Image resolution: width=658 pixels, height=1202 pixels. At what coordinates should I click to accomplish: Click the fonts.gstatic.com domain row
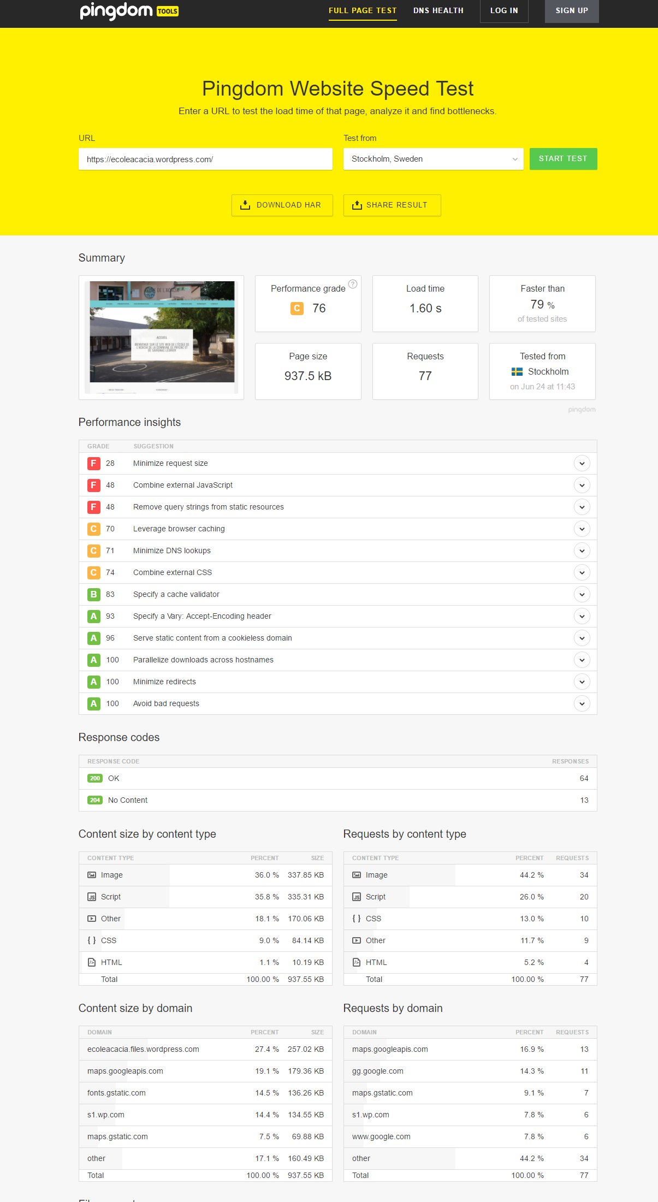coord(205,1093)
